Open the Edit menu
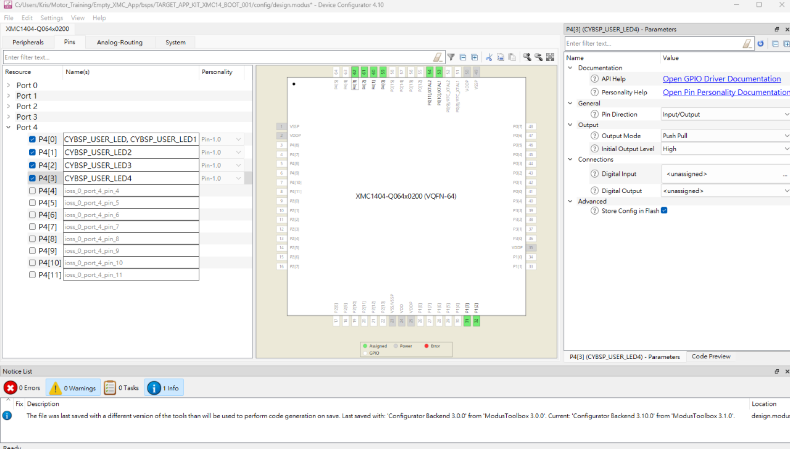 coord(27,18)
